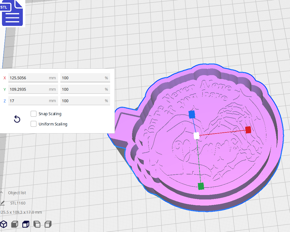290x232 pixels.
Task: Reset the scaling with the circular arrow icon
Action: pos(17,119)
